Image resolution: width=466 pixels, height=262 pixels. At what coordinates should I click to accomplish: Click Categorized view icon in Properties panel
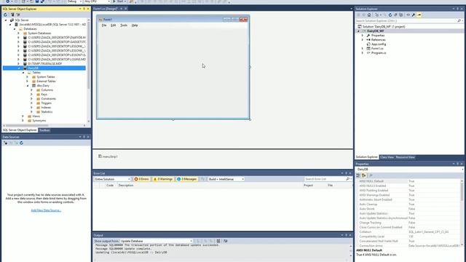[358, 175]
